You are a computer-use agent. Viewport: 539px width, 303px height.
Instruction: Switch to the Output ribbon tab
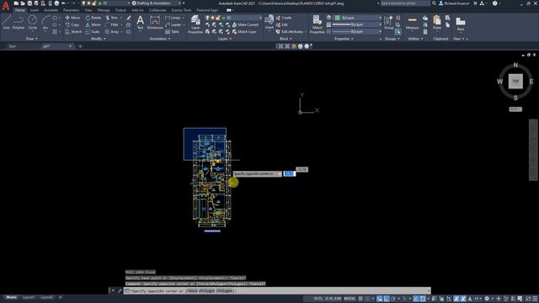pyautogui.click(x=120, y=10)
